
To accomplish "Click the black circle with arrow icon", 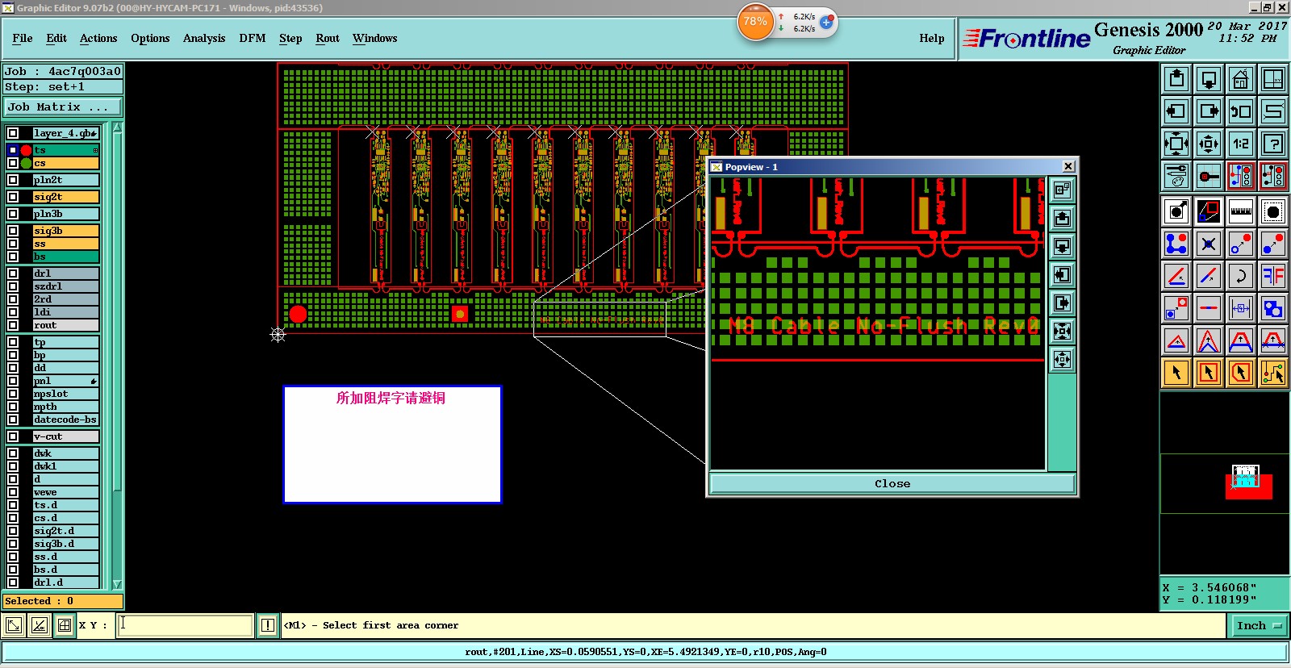I will (x=1176, y=211).
